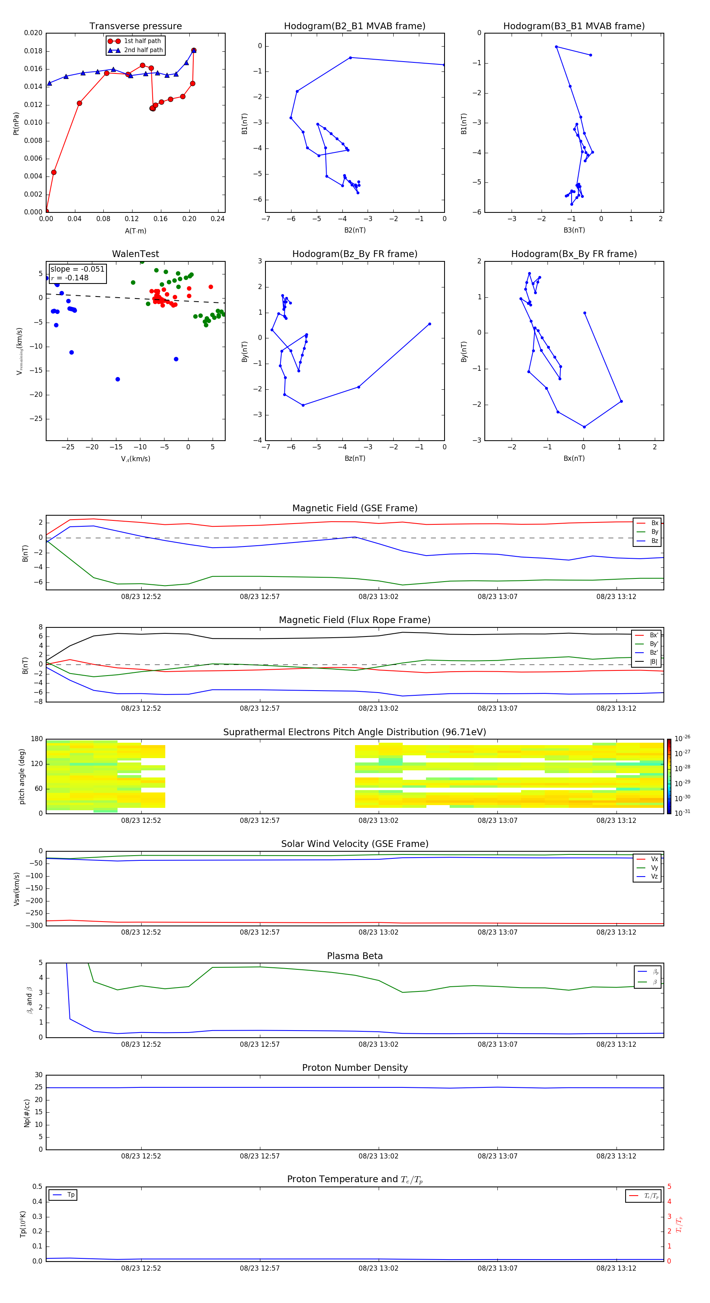The image size is (710, 1303).
Task: Select the red Te/Tp legend entry
Action: pos(643,1196)
